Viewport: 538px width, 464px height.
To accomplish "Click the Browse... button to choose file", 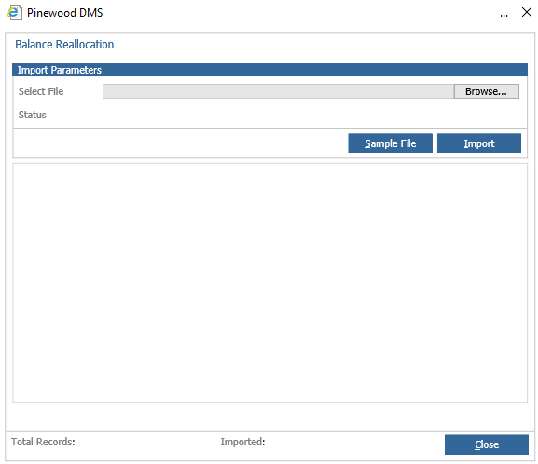I will (x=486, y=91).
